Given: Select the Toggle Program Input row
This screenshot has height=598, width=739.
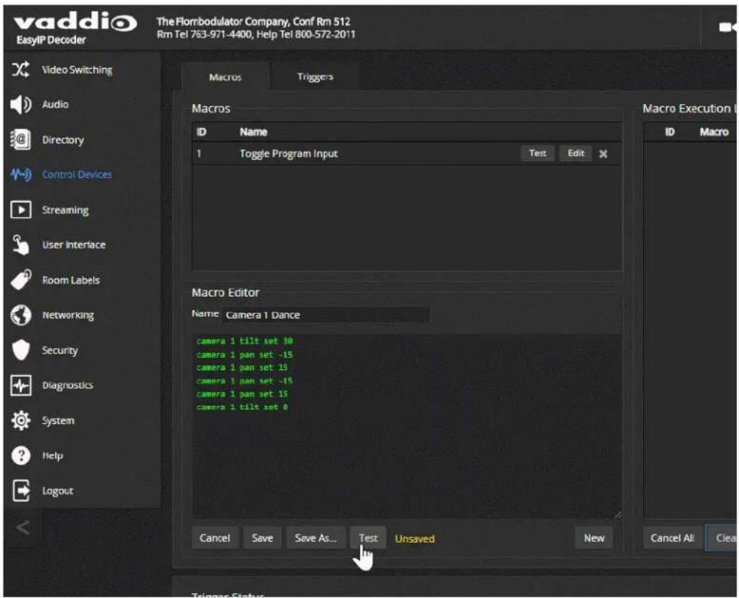Looking at the screenshot, I should pos(406,153).
